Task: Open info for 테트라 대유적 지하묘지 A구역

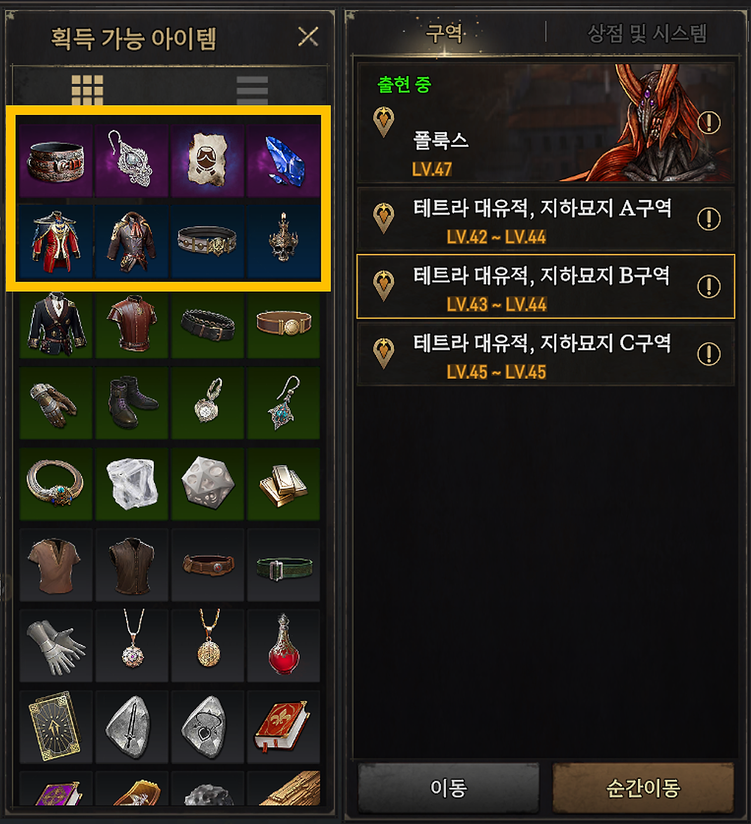Action: click(709, 219)
